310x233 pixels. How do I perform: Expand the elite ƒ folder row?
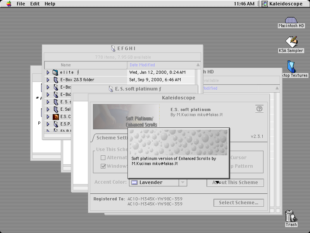pos(48,72)
